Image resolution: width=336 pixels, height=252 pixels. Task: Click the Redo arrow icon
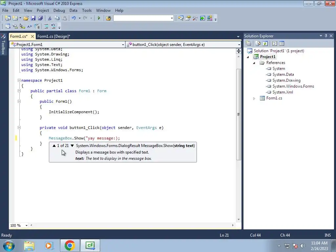[85, 18]
